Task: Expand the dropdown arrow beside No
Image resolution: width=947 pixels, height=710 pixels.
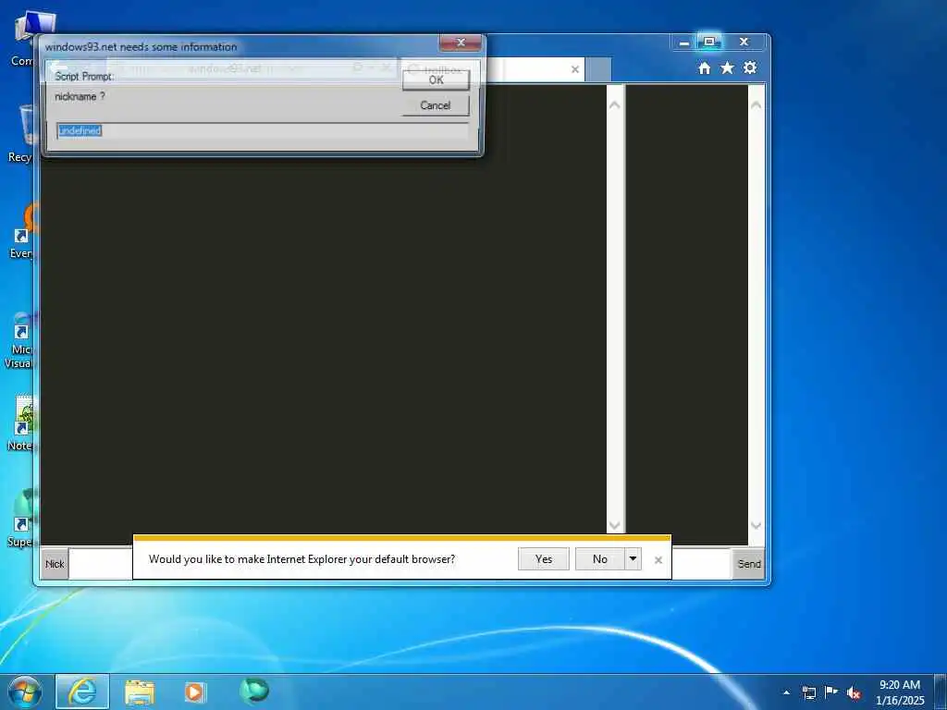Action: [633, 559]
